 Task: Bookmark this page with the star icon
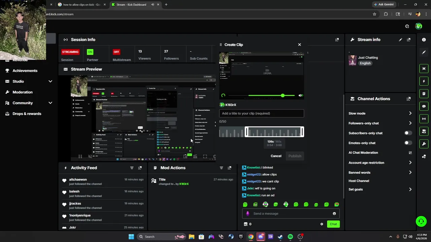point(374,14)
